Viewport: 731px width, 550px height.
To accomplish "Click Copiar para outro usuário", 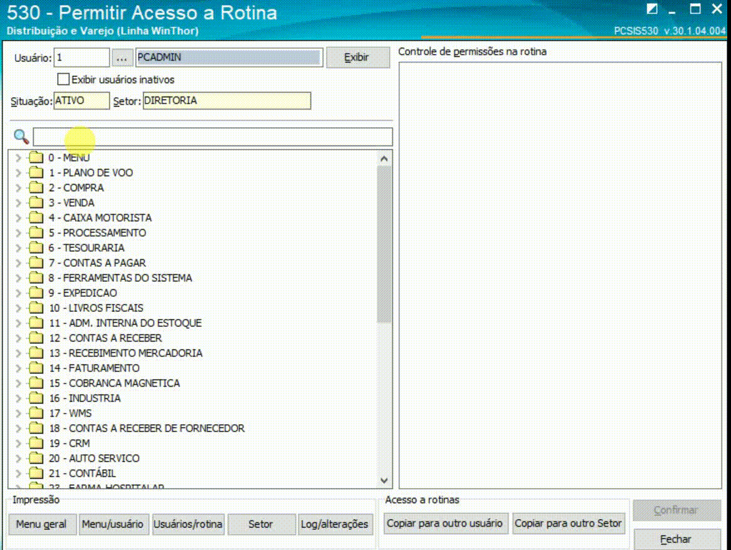I will point(444,524).
